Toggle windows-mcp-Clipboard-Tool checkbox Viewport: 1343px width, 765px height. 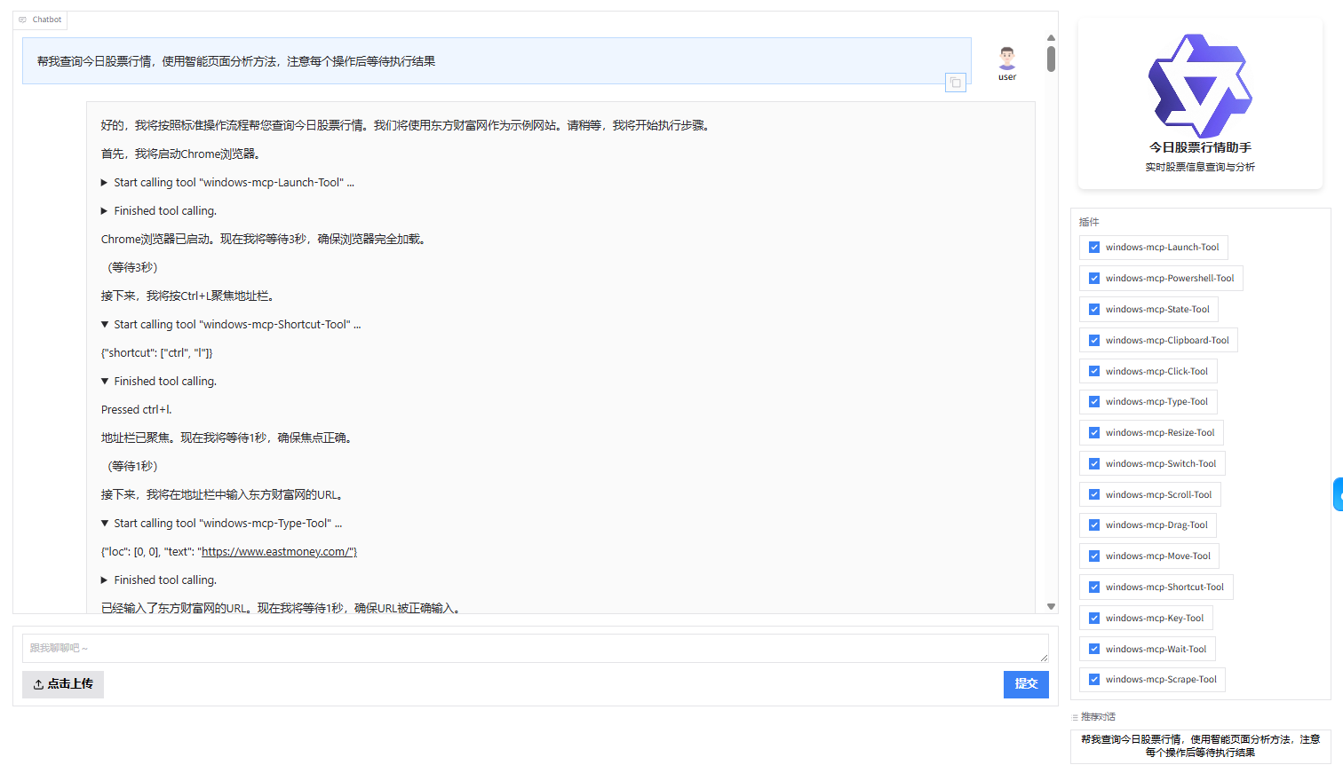pos(1094,341)
